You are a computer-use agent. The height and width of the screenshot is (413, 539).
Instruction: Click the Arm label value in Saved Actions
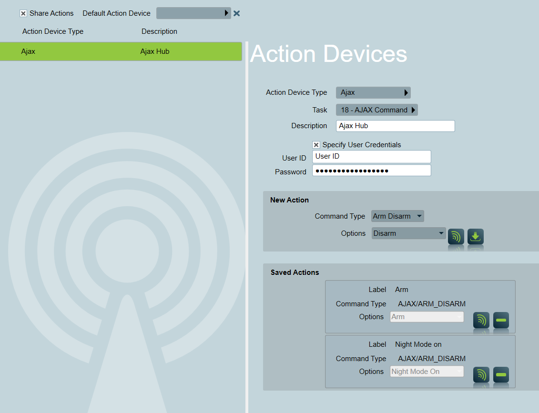pos(401,290)
